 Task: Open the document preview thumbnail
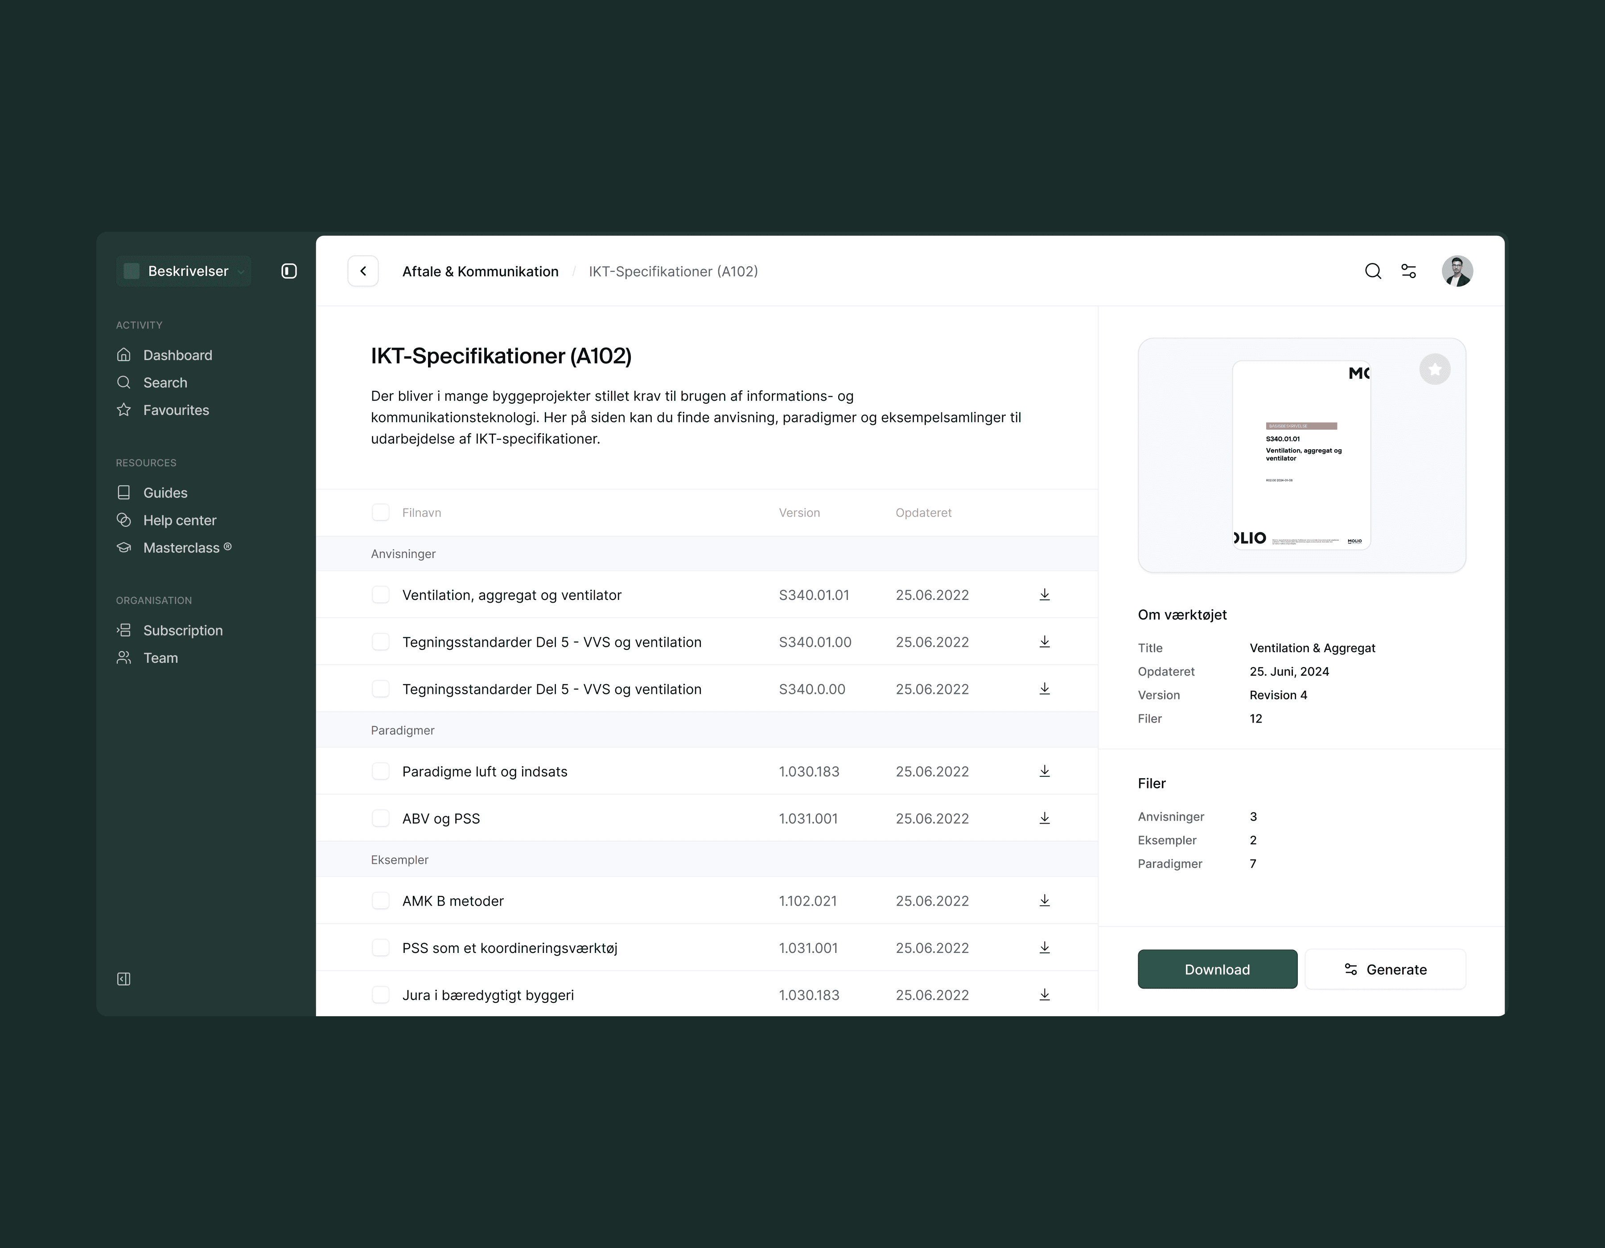1301,456
